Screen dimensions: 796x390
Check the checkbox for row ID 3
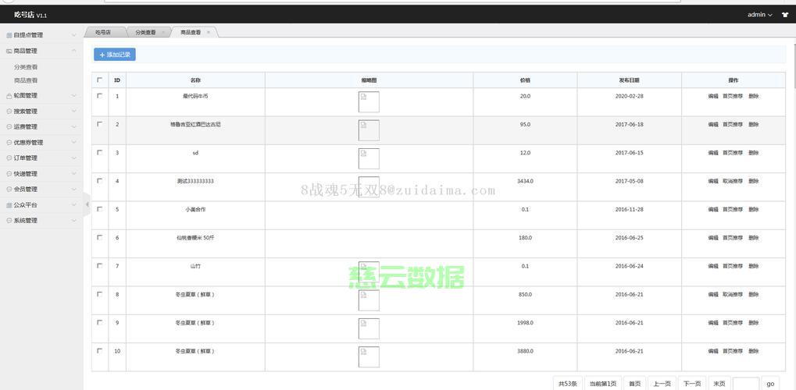[x=99, y=152]
